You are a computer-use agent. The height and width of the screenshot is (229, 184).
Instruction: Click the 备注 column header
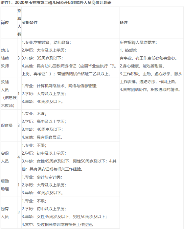tap(124, 23)
